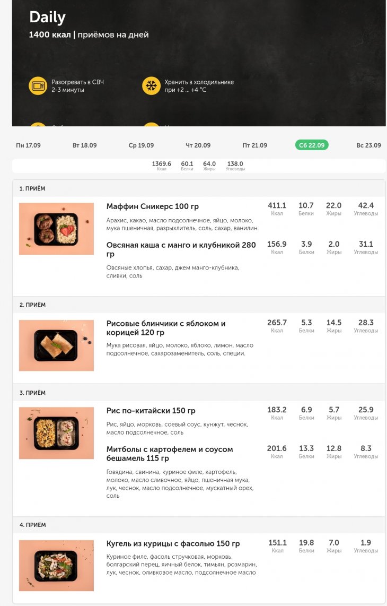Click the Рис по-китайски 150 гр title
The height and width of the screenshot is (606, 387).
(151, 411)
